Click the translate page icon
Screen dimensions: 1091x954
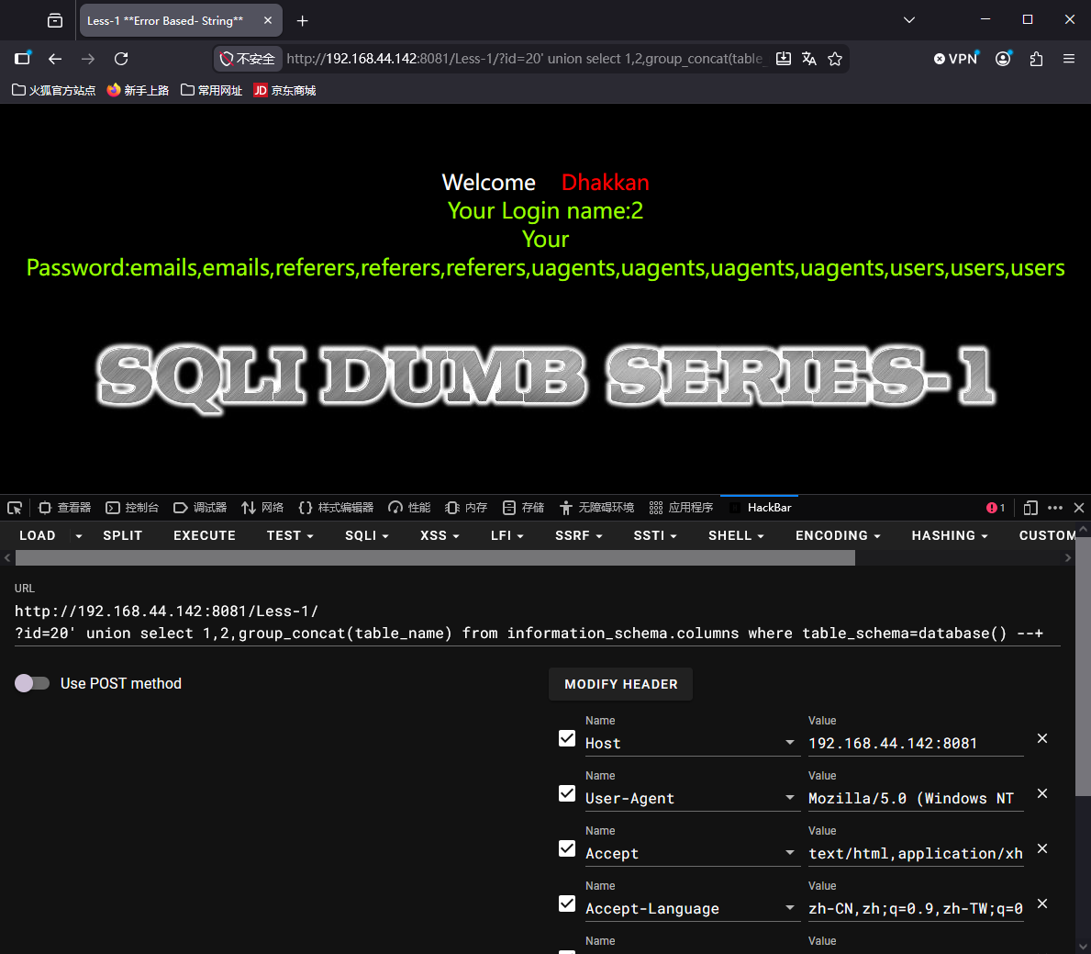(808, 59)
